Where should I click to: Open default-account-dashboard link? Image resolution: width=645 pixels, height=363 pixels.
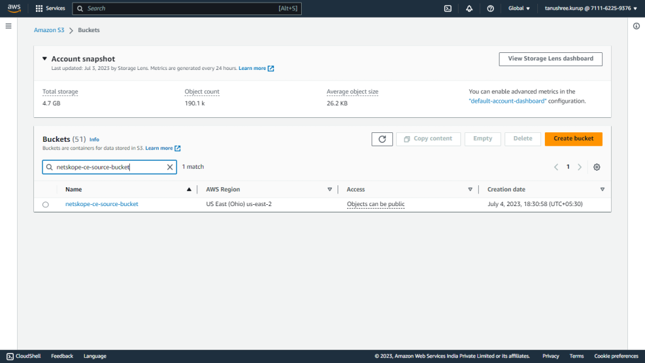[x=508, y=101]
